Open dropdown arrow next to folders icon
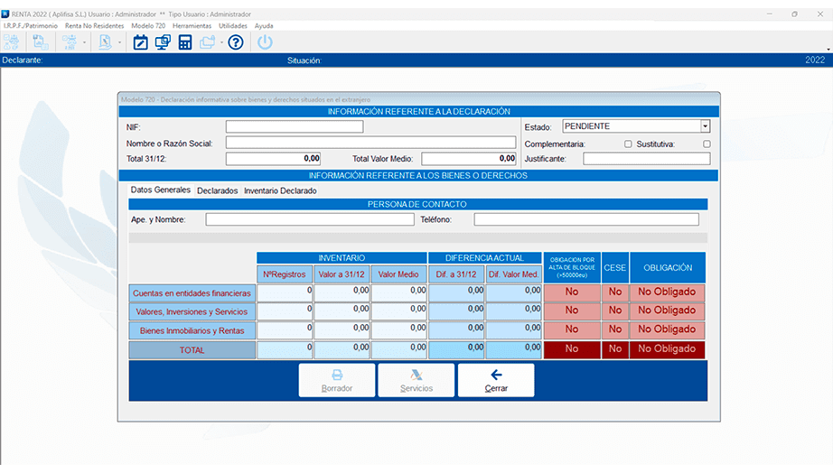This screenshot has width=833, height=473. (221, 42)
